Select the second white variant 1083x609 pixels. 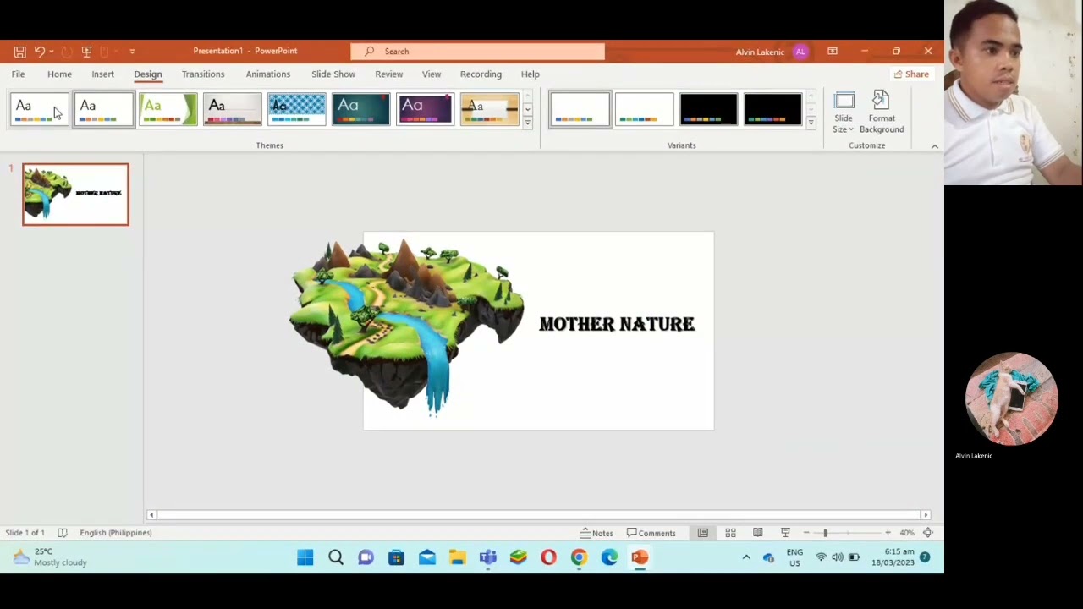644,109
